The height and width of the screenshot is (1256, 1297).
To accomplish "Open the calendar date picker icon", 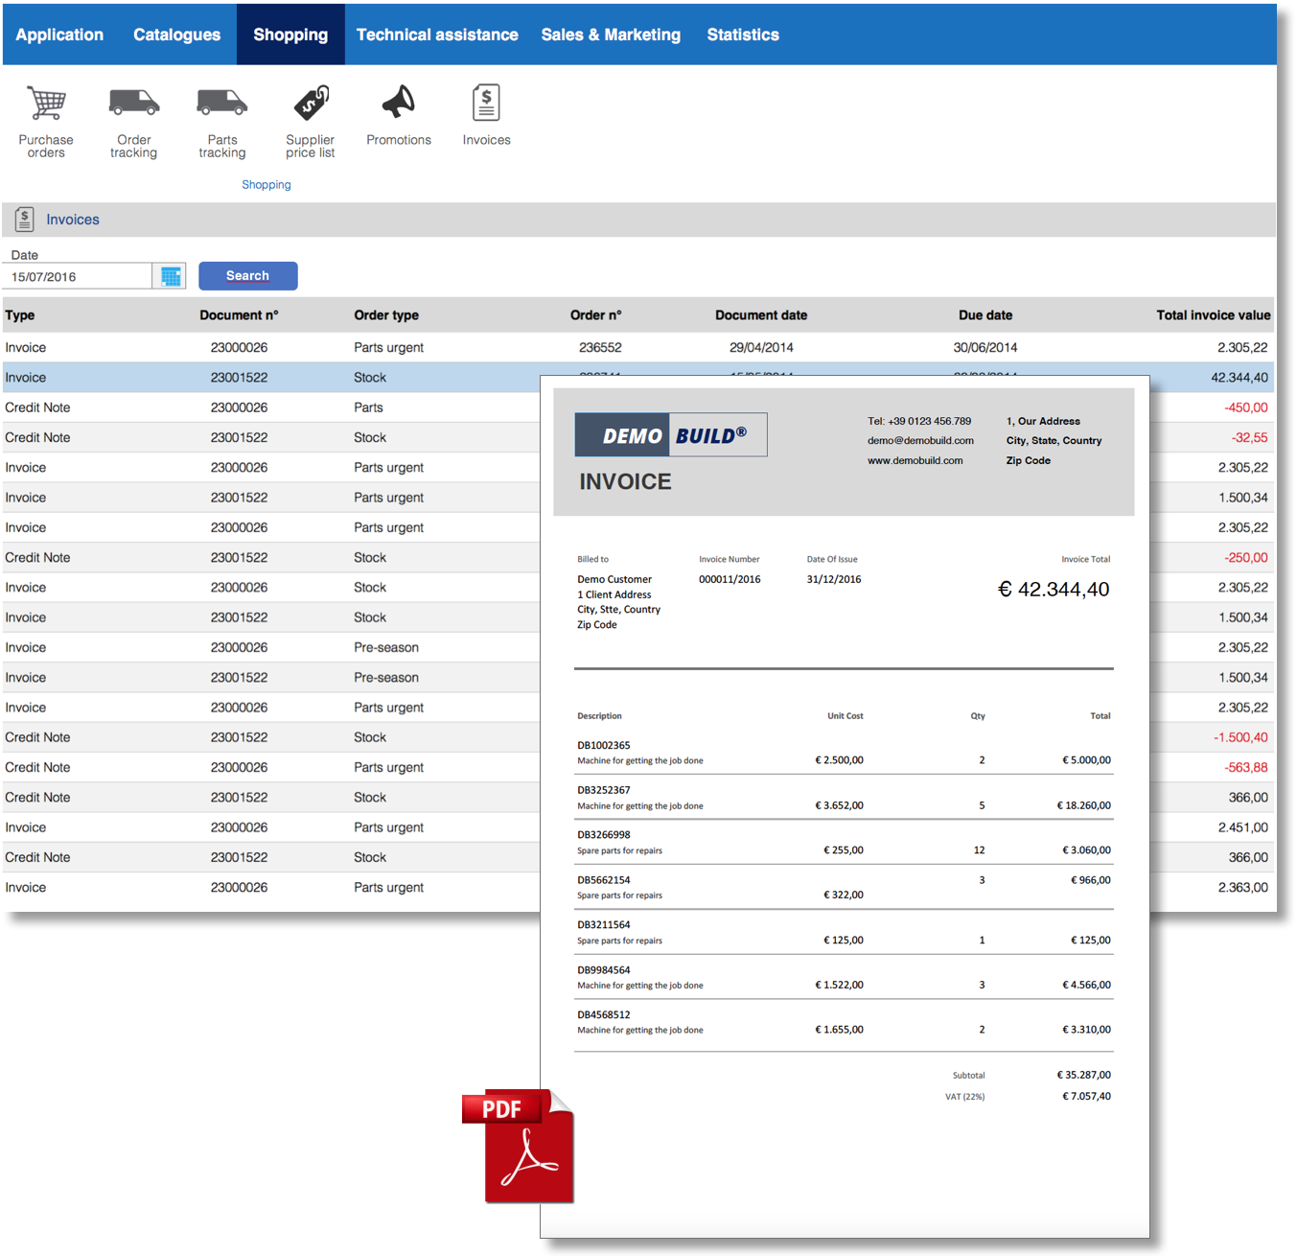I will 171,277.
